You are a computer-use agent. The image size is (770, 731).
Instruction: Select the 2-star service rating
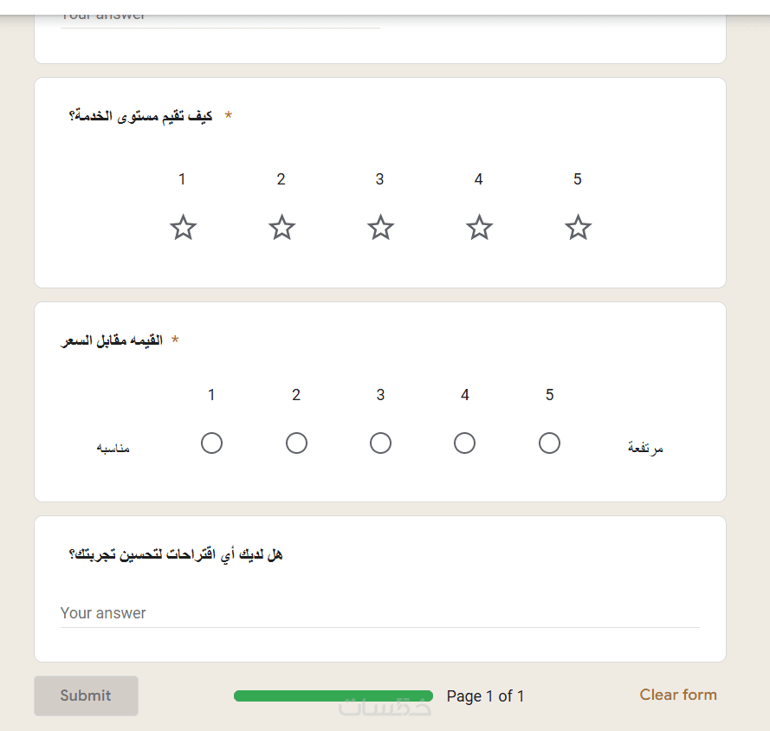[x=281, y=228]
